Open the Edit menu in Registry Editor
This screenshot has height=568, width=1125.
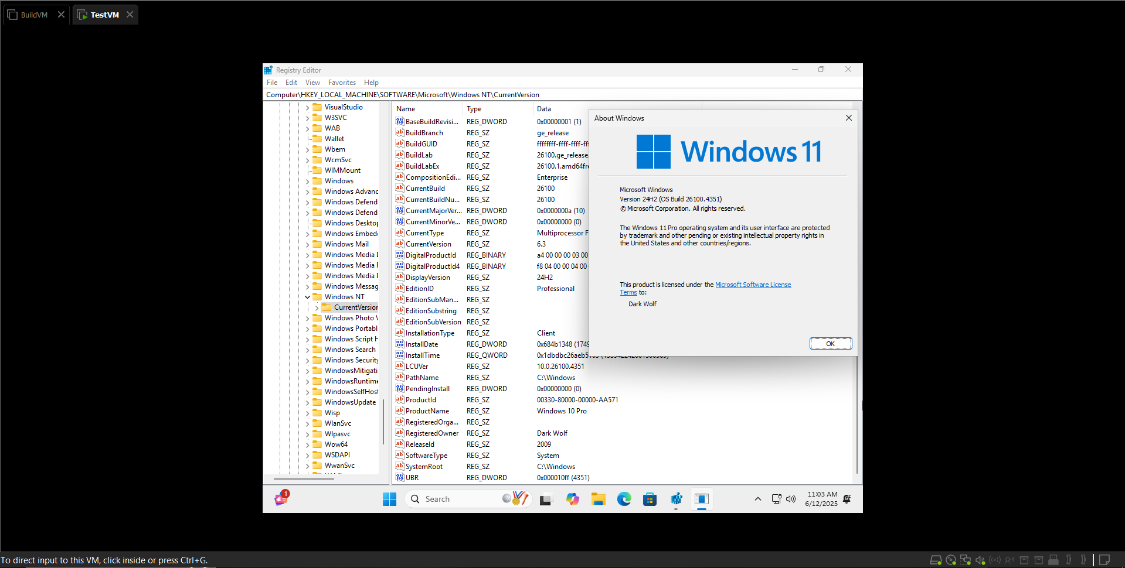pyautogui.click(x=291, y=83)
